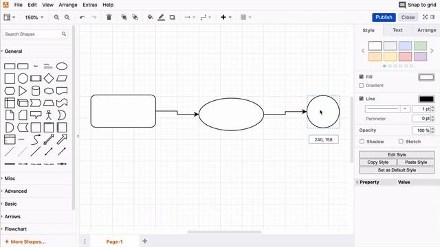Undo the last action
This screenshot has height=247, width=440.
[82, 17]
